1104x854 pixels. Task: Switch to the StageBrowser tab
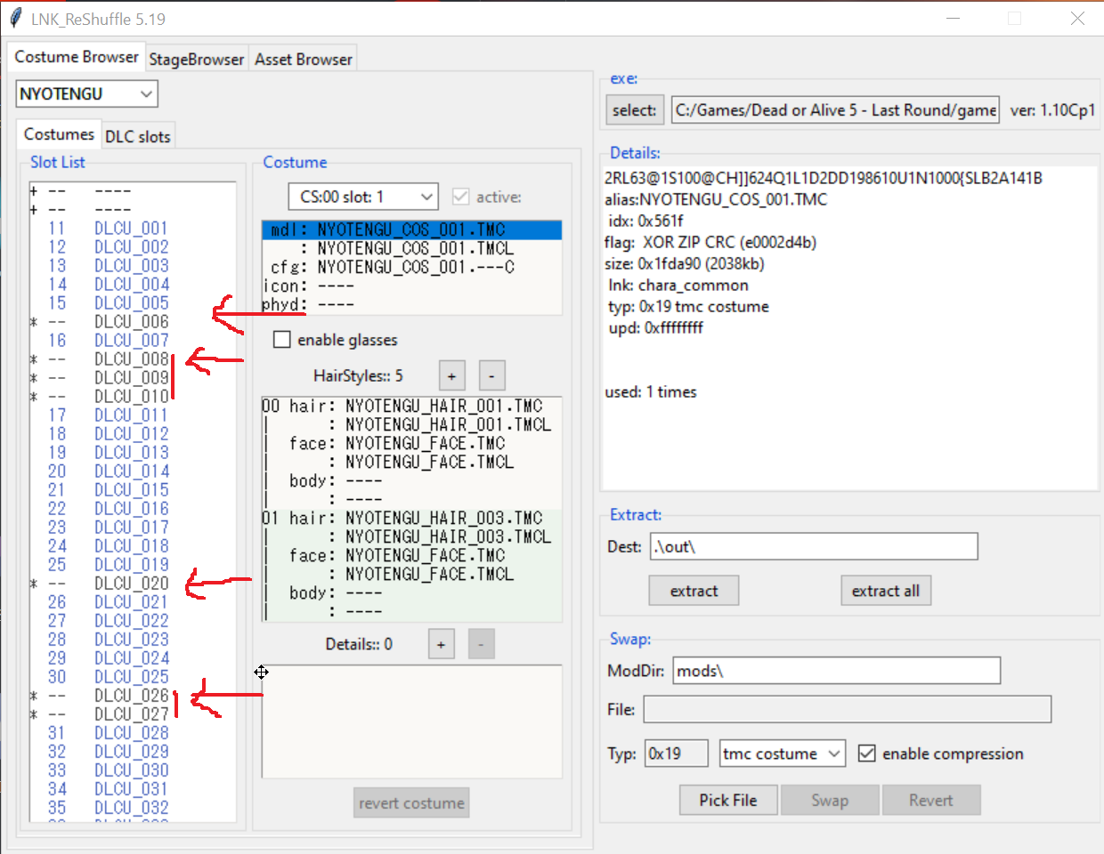(x=196, y=60)
